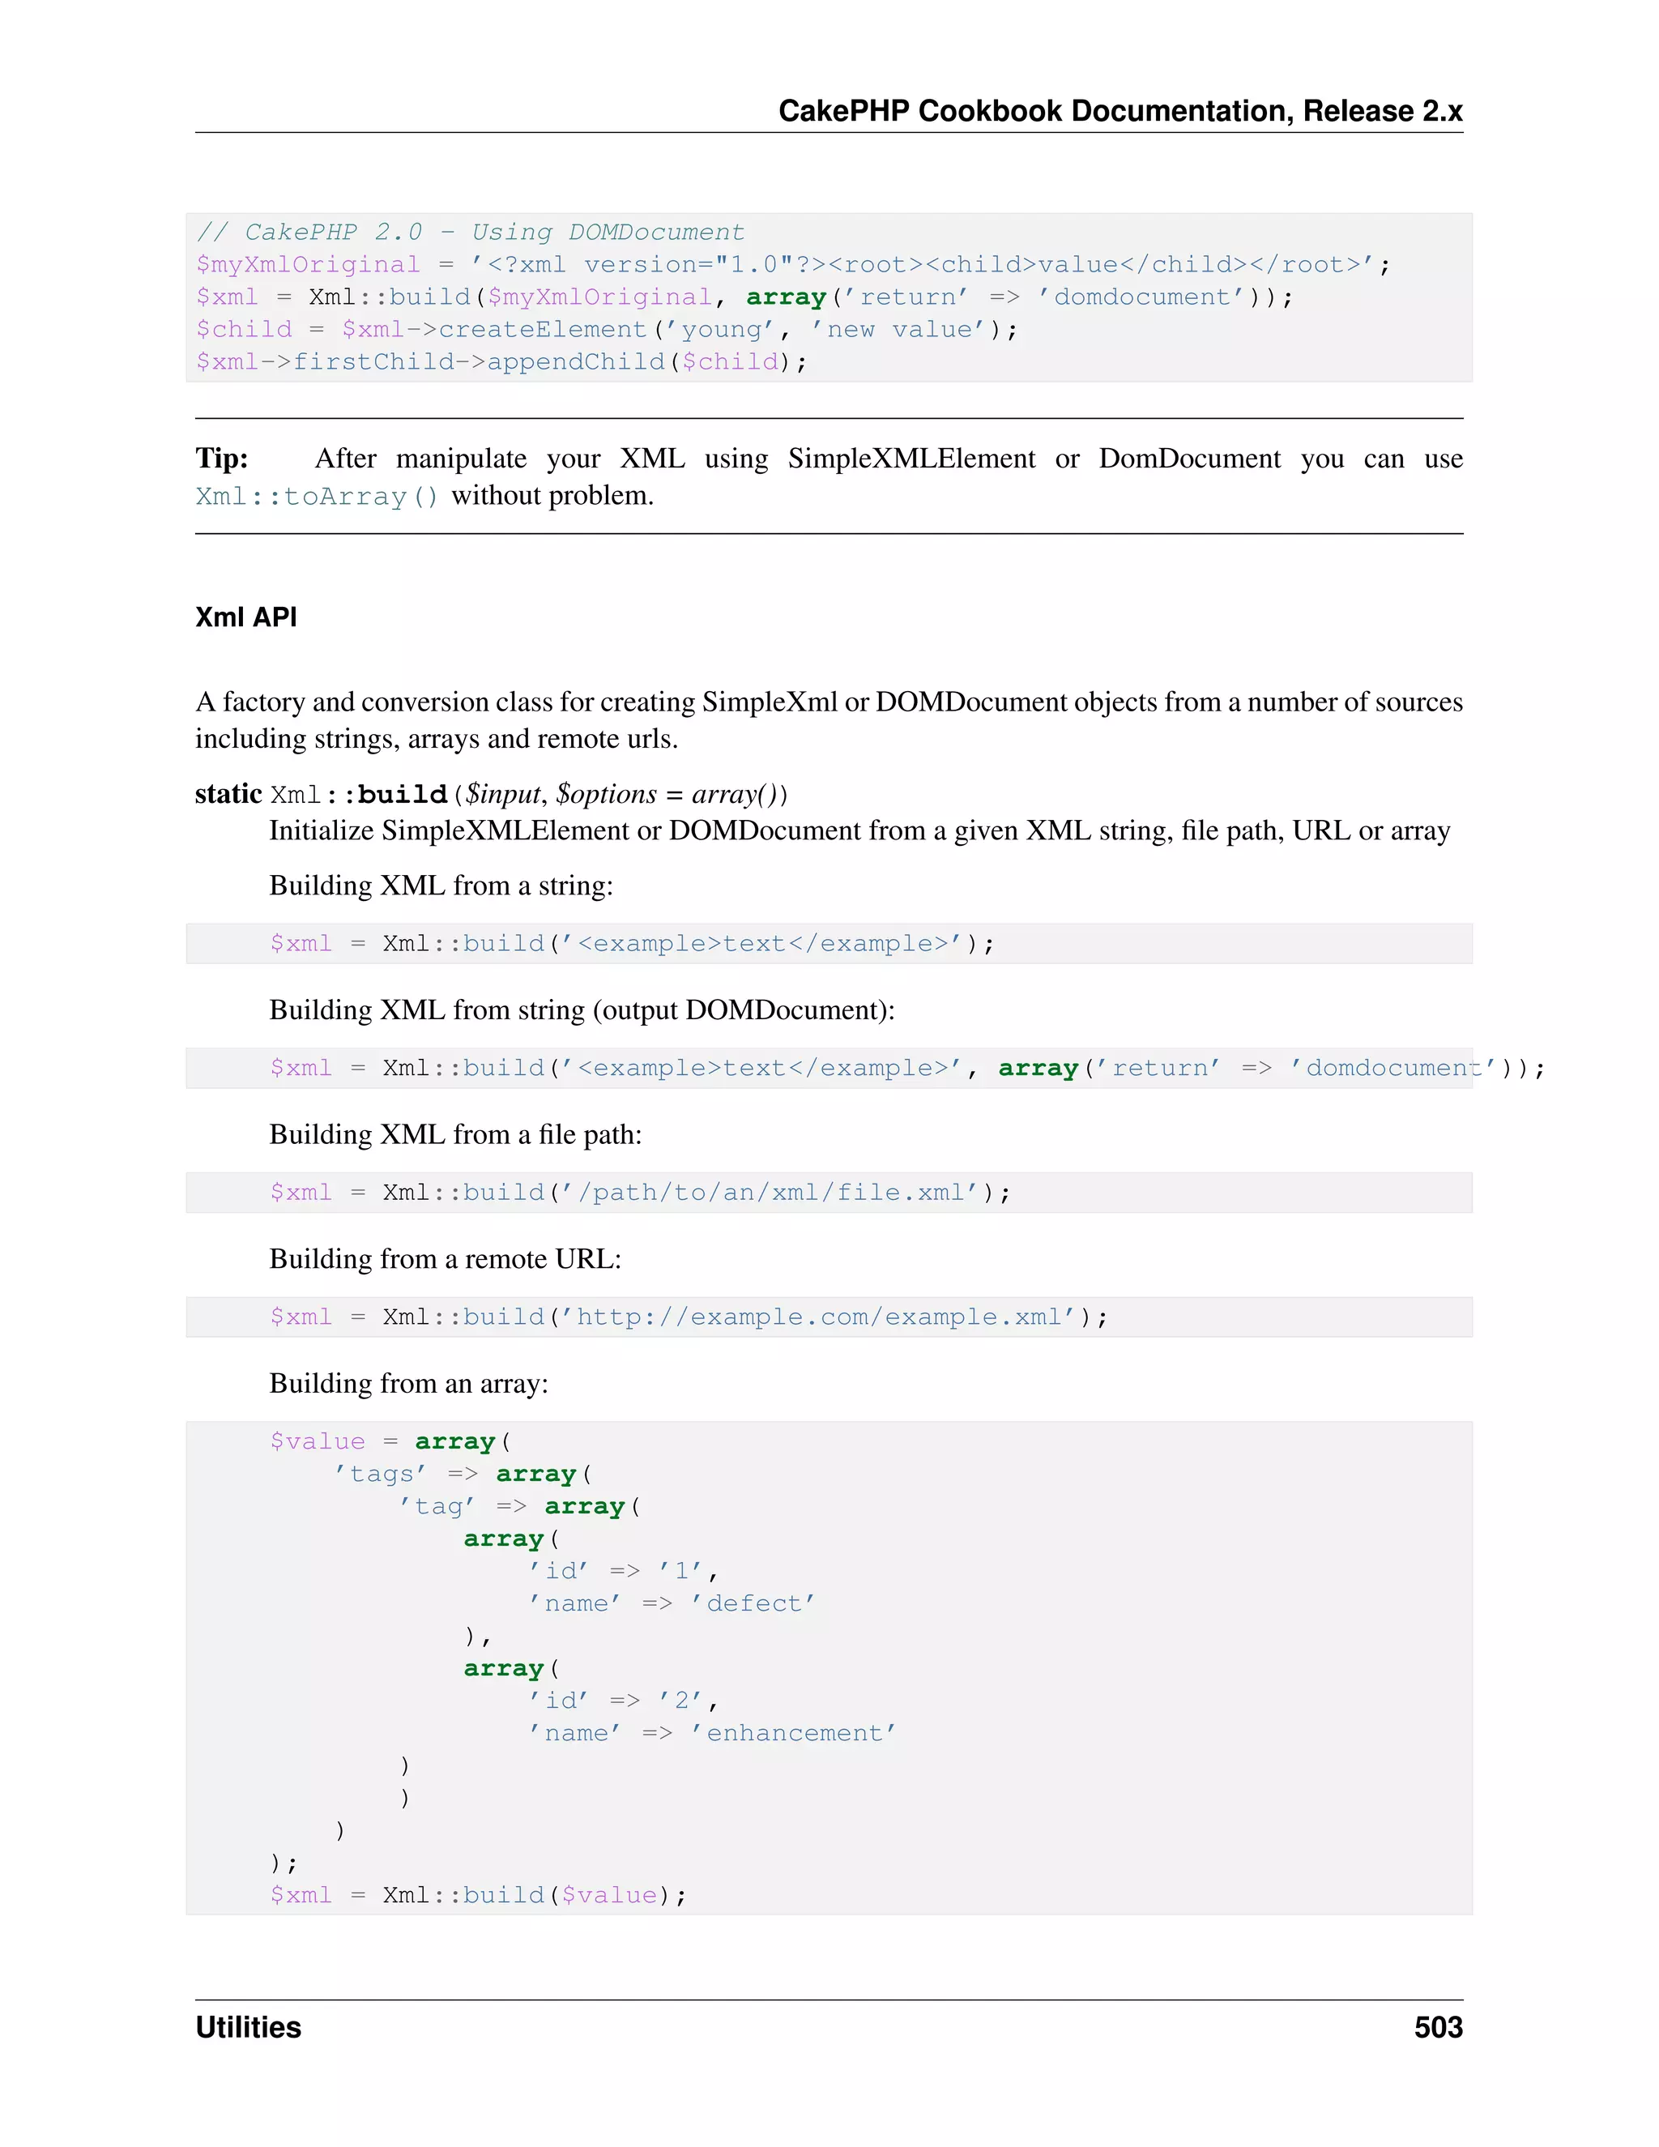Click the 'Xml API' section heading
The image size is (1659, 2147).
245,617
